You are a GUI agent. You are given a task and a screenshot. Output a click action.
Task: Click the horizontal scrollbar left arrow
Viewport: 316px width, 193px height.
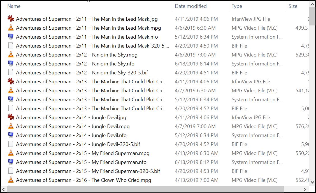pos(4,189)
